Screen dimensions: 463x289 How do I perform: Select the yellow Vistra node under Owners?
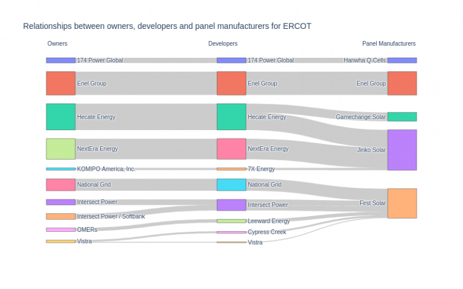60,241
